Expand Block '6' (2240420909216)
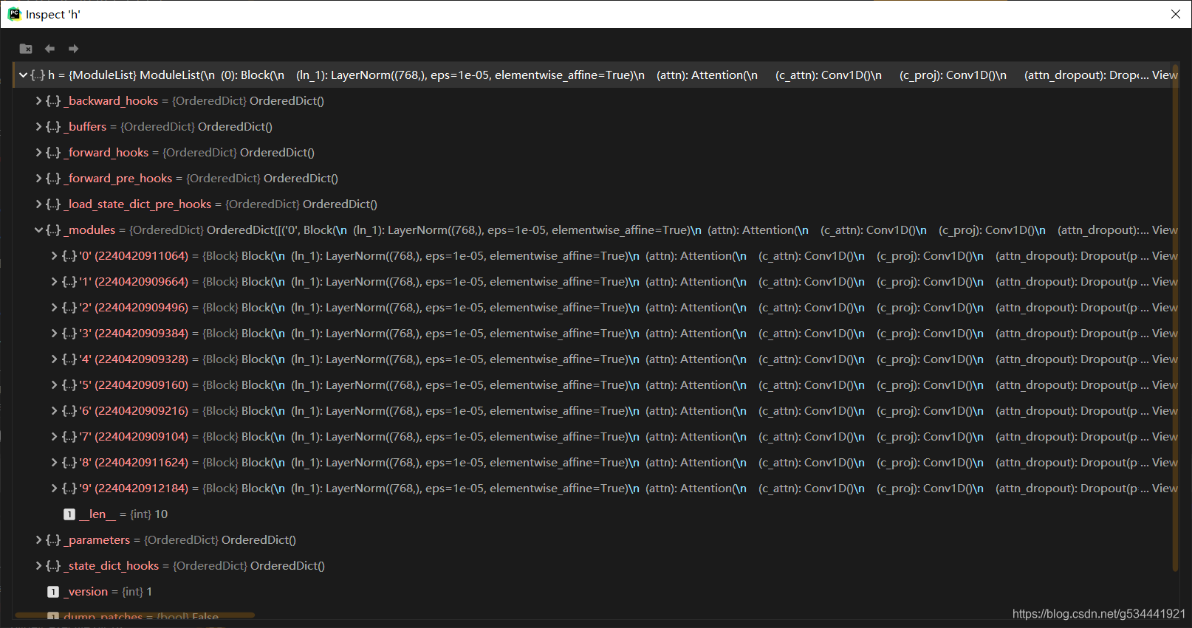The width and height of the screenshot is (1192, 628). coord(54,411)
